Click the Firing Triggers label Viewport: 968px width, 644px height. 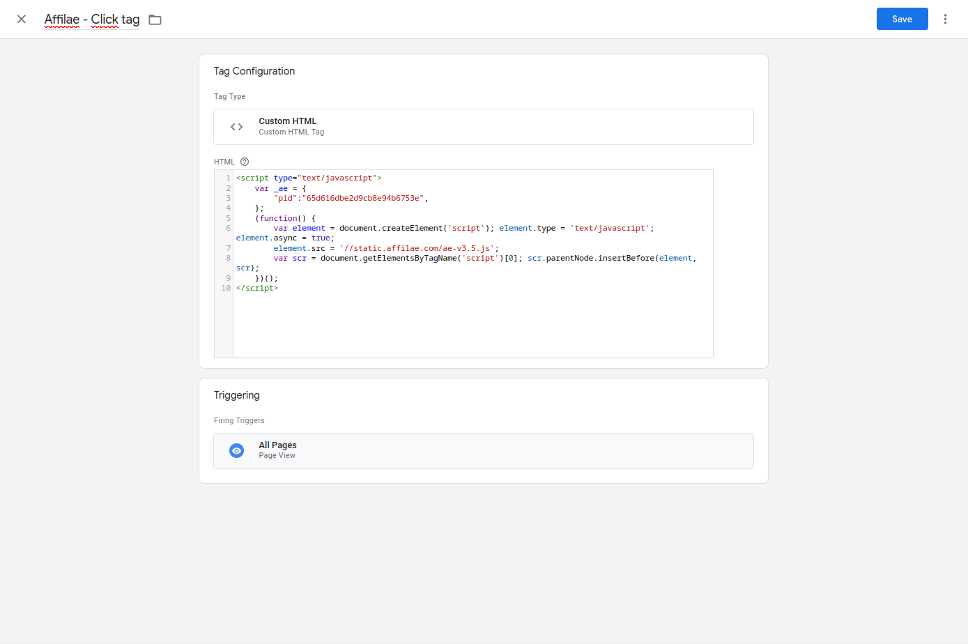(x=239, y=421)
